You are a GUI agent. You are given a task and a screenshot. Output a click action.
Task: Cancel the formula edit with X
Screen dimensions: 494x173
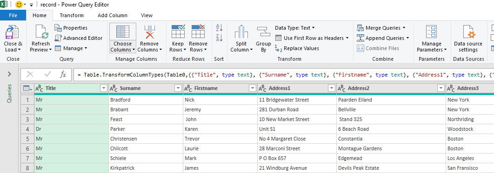[x=30, y=75]
